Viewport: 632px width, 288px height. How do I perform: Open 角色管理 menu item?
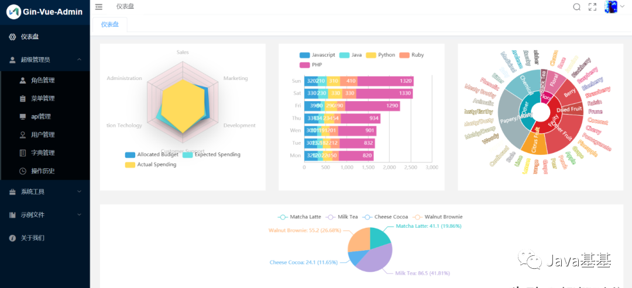(46, 80)
